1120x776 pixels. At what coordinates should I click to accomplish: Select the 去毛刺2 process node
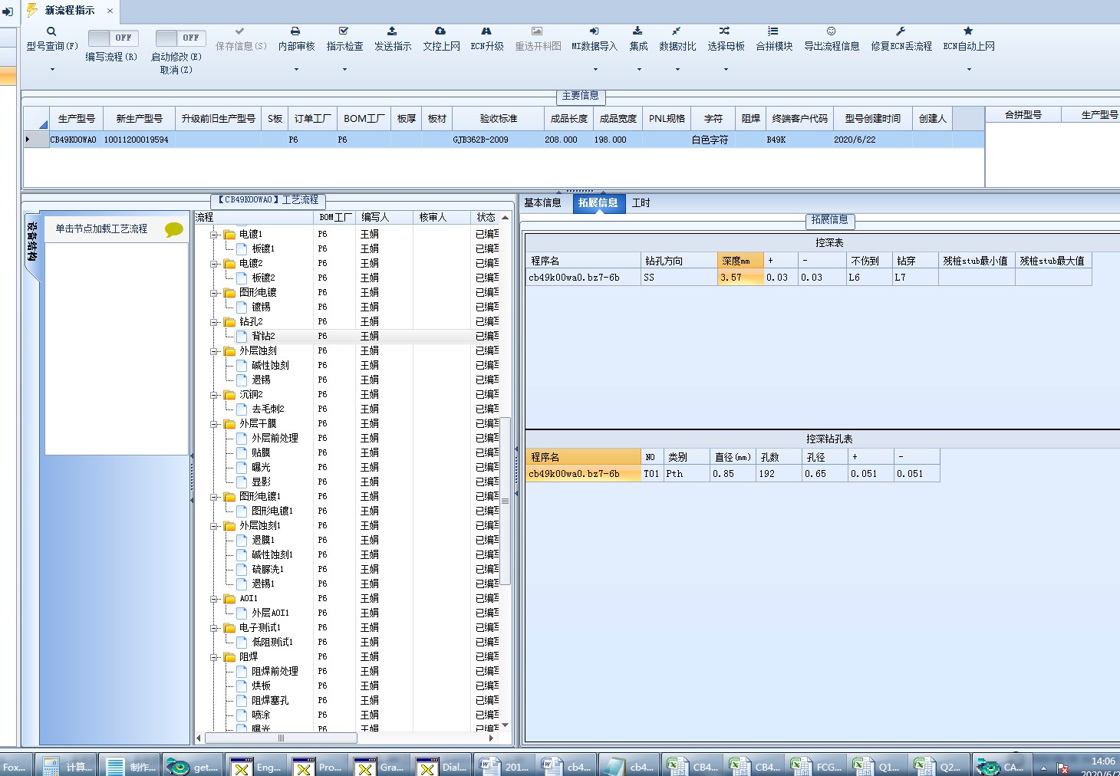(x=268, y=409)
